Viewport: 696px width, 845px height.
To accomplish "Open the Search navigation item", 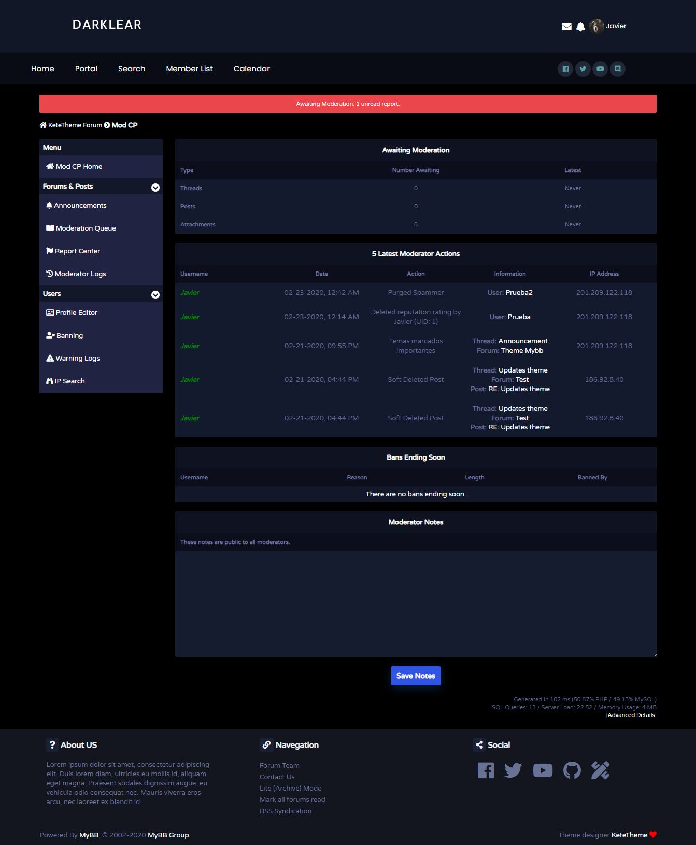I will click(x=132, y=69).
